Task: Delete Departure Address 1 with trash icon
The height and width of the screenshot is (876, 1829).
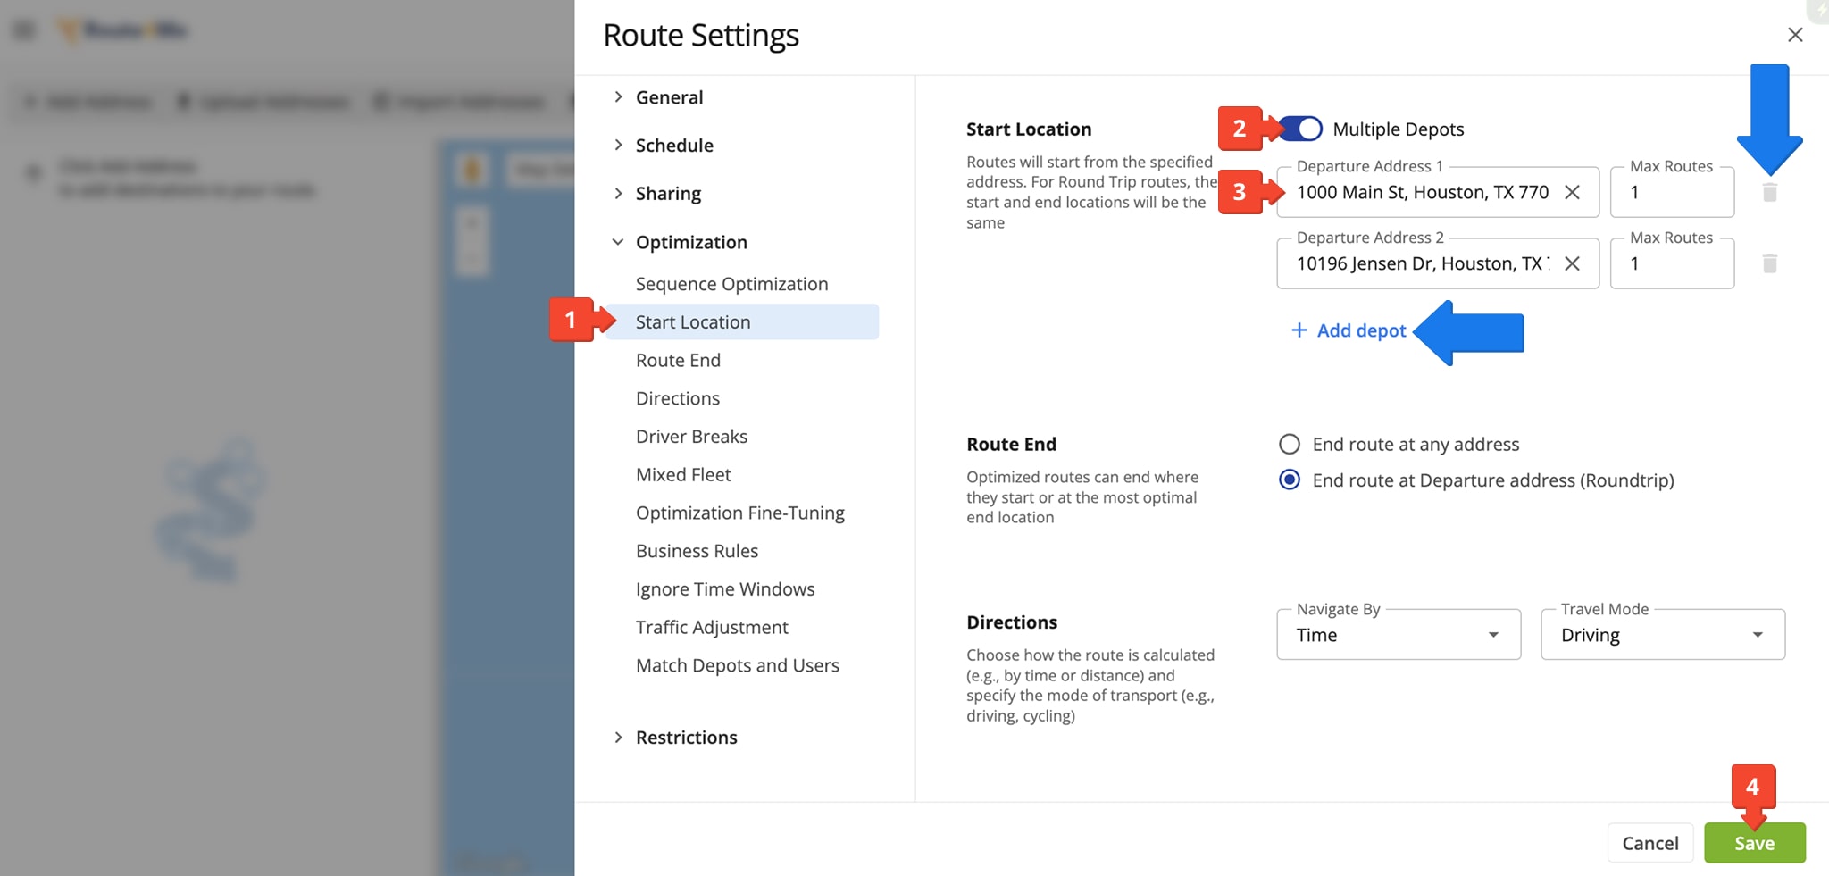Action: point(1770,192)
